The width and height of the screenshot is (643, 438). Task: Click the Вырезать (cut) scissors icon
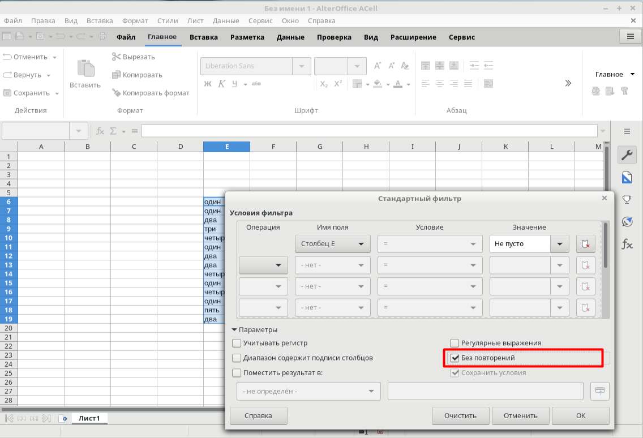[116, 57]
